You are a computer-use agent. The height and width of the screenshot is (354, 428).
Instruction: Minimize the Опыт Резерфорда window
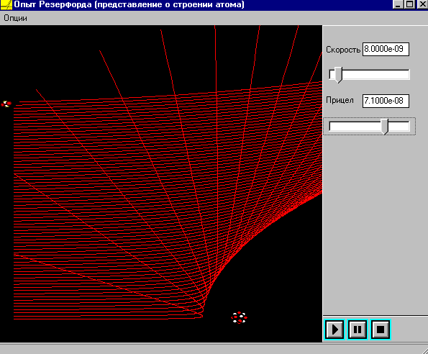(398, 4)
